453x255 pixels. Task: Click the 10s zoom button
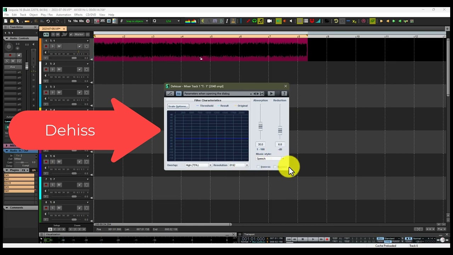(75, 21)
